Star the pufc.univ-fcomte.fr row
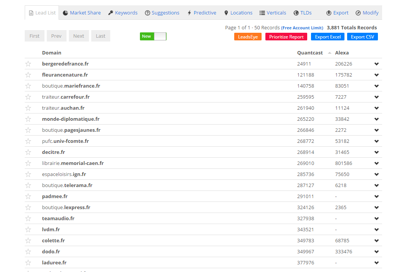 tap(28, 141)
